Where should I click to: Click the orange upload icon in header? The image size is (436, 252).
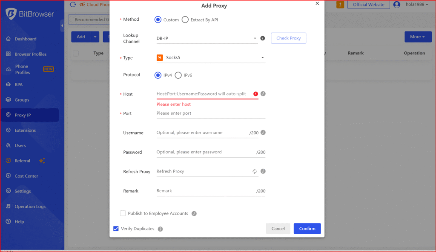point(340,5)
